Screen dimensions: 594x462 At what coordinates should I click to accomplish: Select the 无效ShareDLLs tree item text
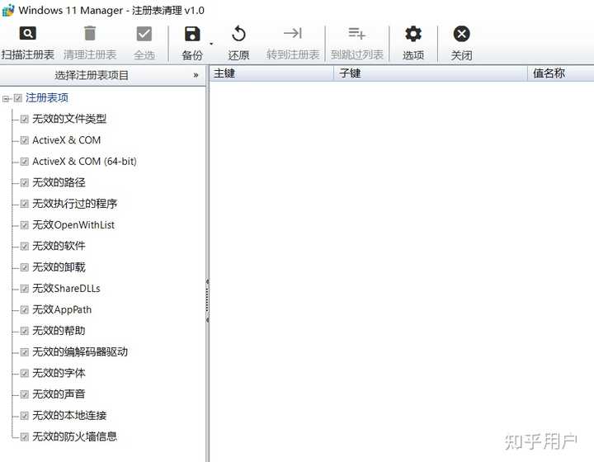[x=66, y=289]
